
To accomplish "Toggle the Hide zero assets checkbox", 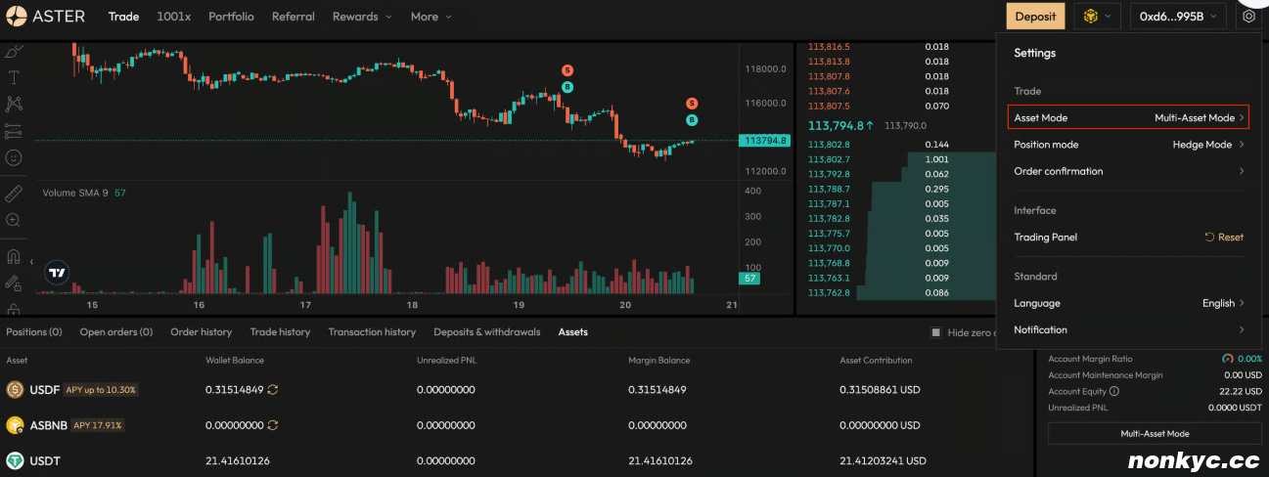I will tap(935, 332).
